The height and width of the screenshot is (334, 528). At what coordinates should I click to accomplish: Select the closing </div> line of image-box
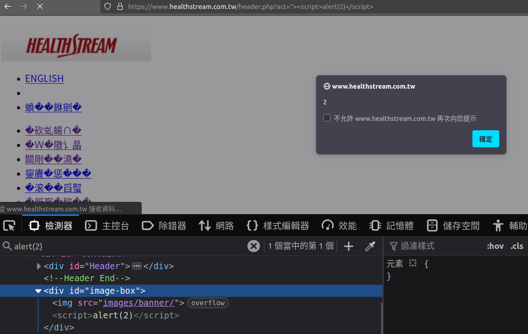tap(59, 327)
